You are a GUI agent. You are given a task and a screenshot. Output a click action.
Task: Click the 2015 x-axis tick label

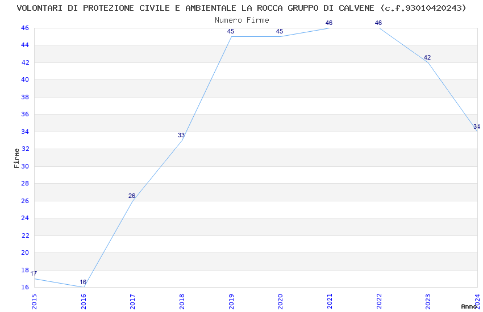[x=34, y=302]
